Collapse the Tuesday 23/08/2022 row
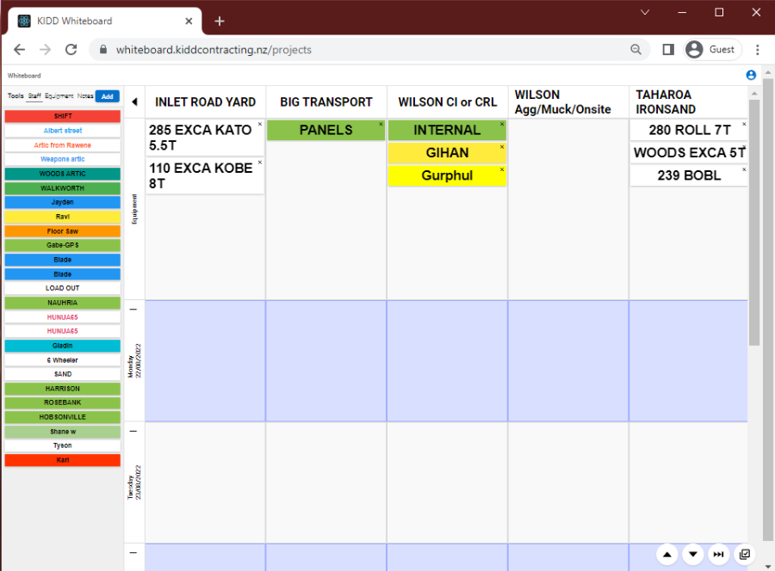This screenshot has height=571, width=775. click(x=133, y=431)
